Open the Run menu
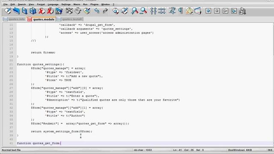Screen dimensions: 274x154 pyautogui.click(x=85, y=4)
